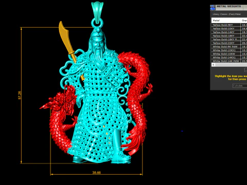Click the Calculate button
Viewport: 247px width, 185px height.
pos(240,86)
